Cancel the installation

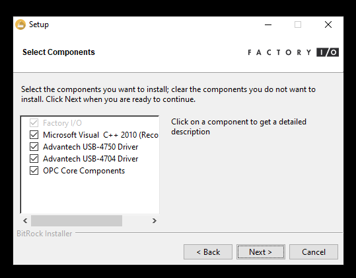point(314,252)
